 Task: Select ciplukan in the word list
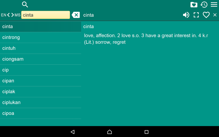[41, 102]
